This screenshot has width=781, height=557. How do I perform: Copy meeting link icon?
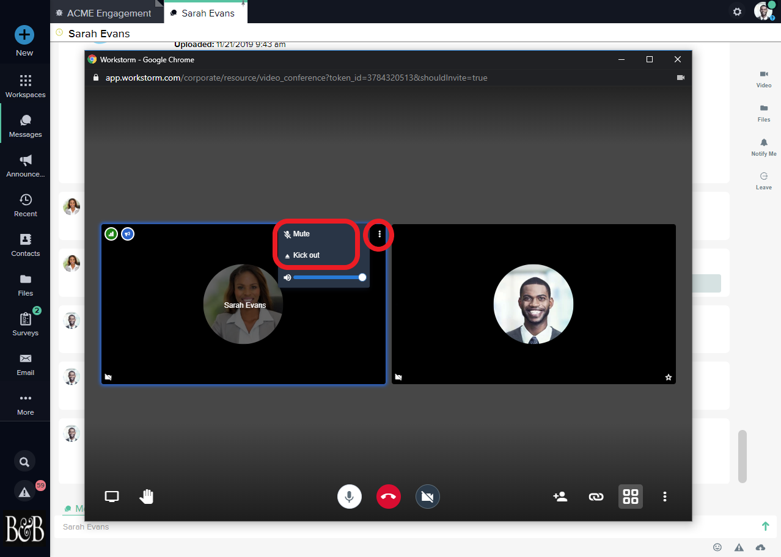(596, 497)
